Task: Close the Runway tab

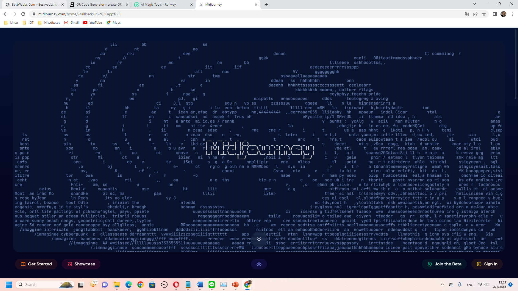Action: pos(192,5)
